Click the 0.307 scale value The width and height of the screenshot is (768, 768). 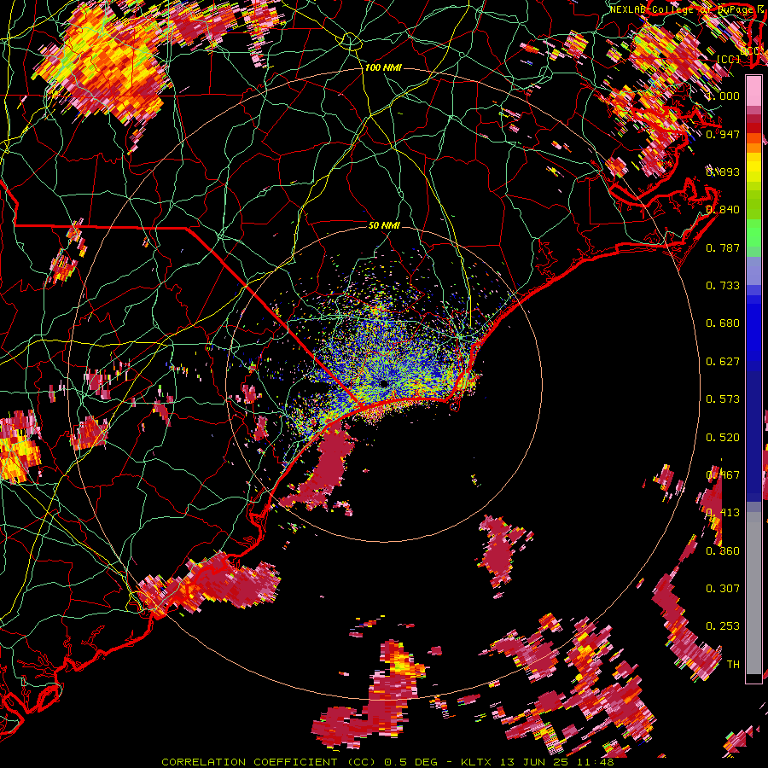[x=723, y=588]
